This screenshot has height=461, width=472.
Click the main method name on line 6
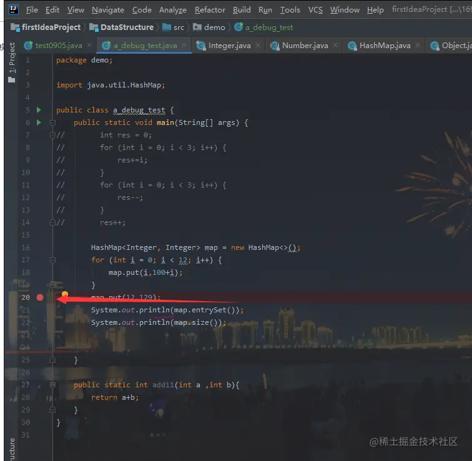tap(165, 122)
